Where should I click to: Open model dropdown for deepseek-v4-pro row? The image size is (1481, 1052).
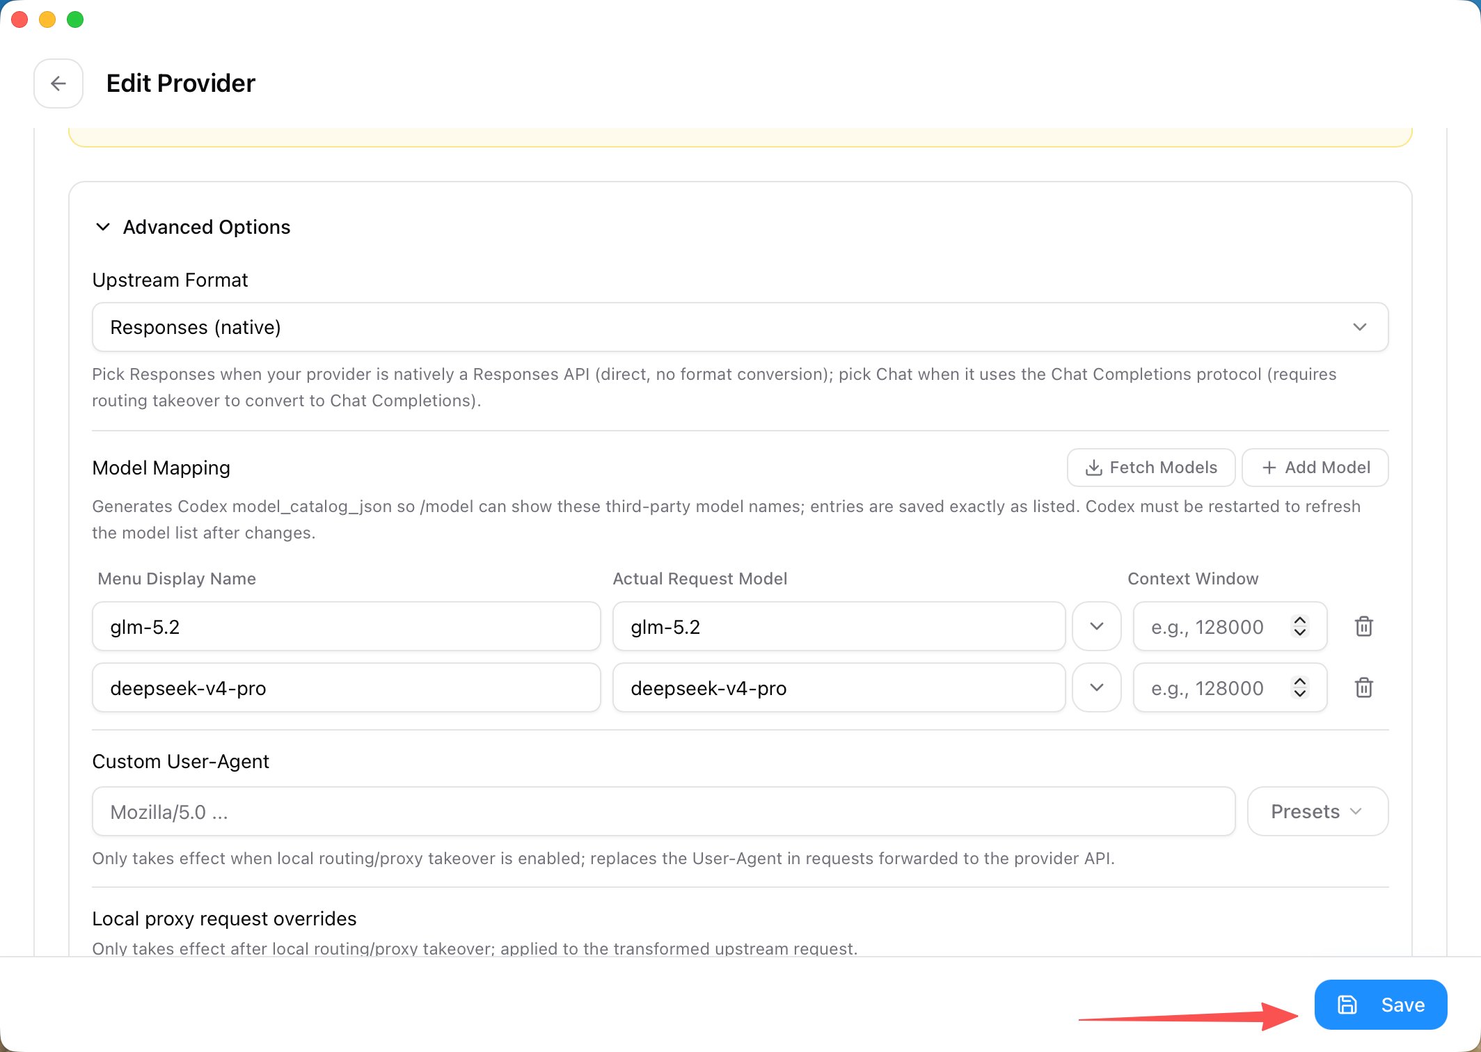coord(1097,688)
